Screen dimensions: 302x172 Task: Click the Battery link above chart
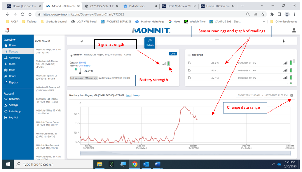coord(136,95)
